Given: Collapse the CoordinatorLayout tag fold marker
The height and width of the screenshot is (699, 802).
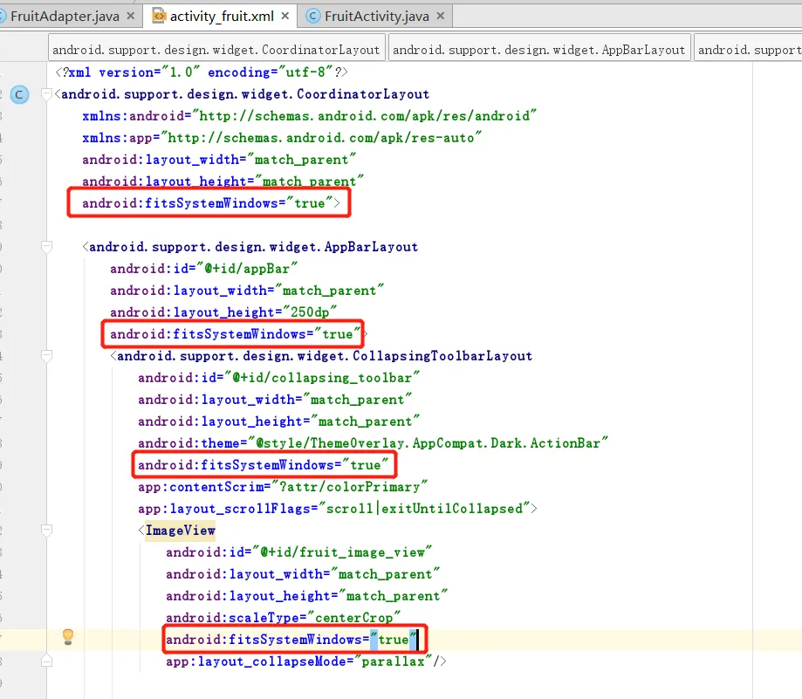Looking at the screenshot, I should [x=46, y=94].
